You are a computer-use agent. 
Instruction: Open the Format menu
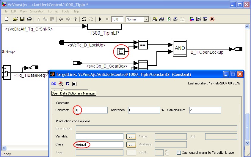click(53, 11)
